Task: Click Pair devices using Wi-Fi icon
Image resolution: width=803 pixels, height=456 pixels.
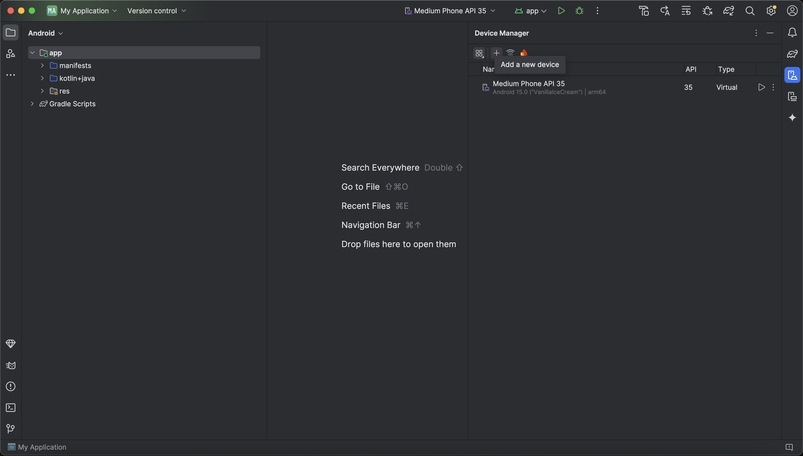Action: point(510,53)
